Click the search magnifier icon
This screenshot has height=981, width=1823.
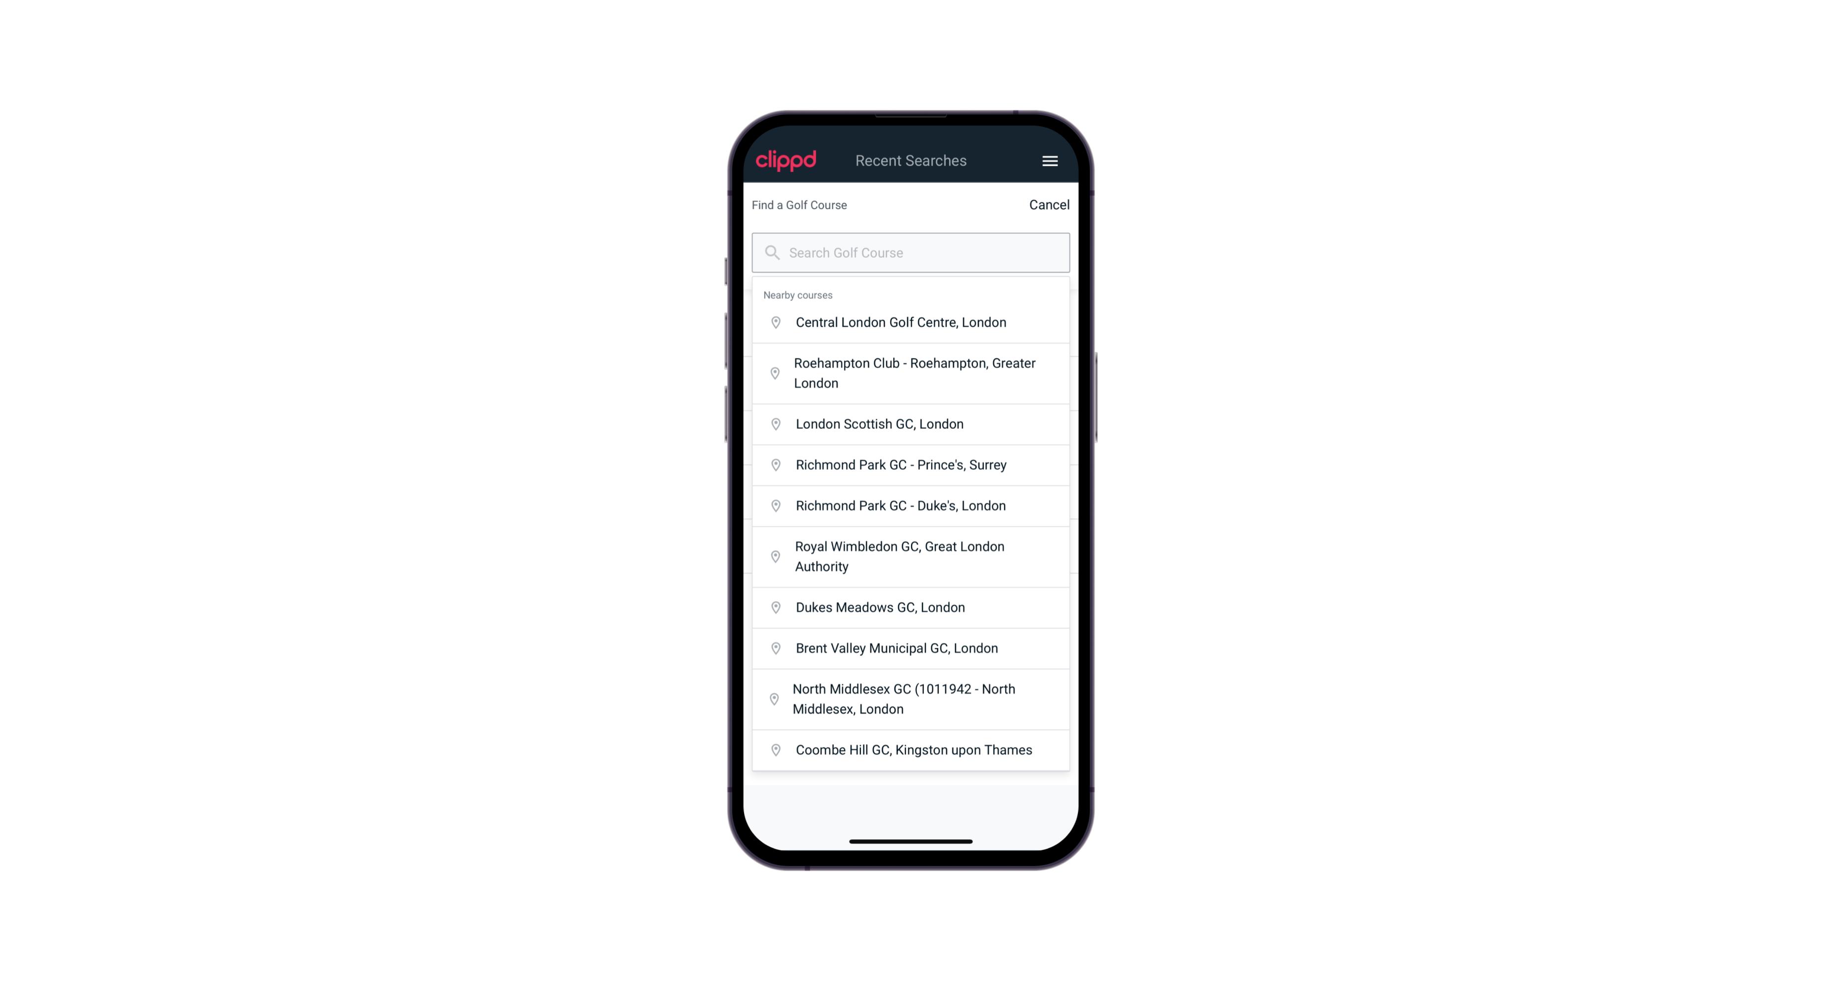[770, 251]
